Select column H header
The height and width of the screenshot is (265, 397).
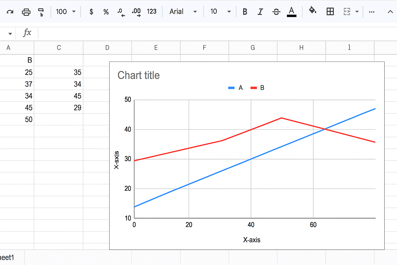[x=301, y=48]
